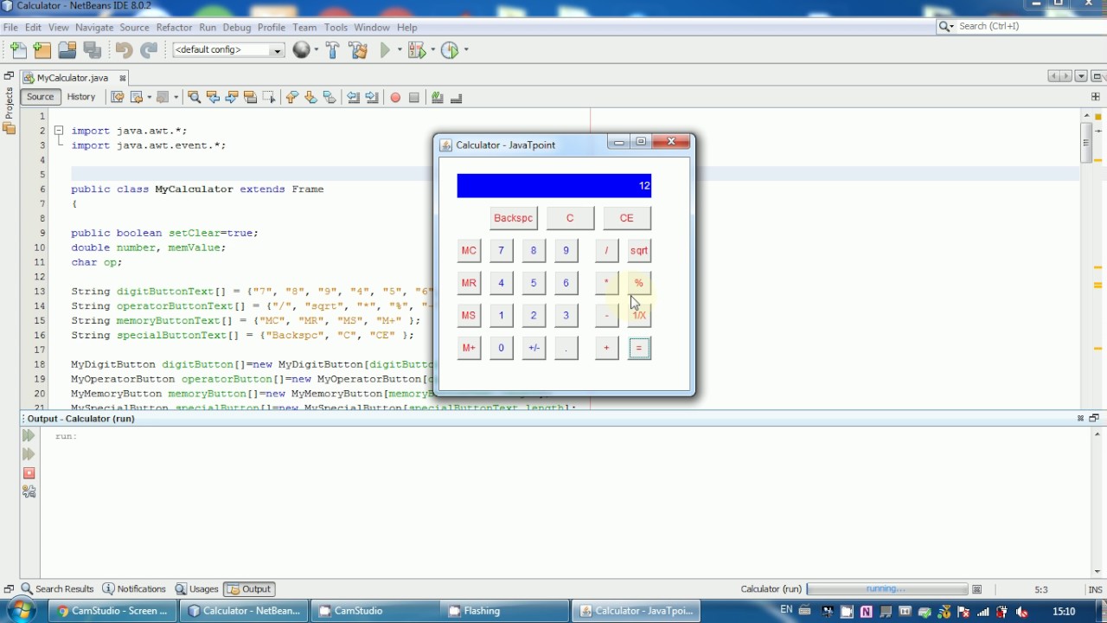1107x623 pixels.
Task: Click the New Project toolbar icon
Action: coord(42,50)
